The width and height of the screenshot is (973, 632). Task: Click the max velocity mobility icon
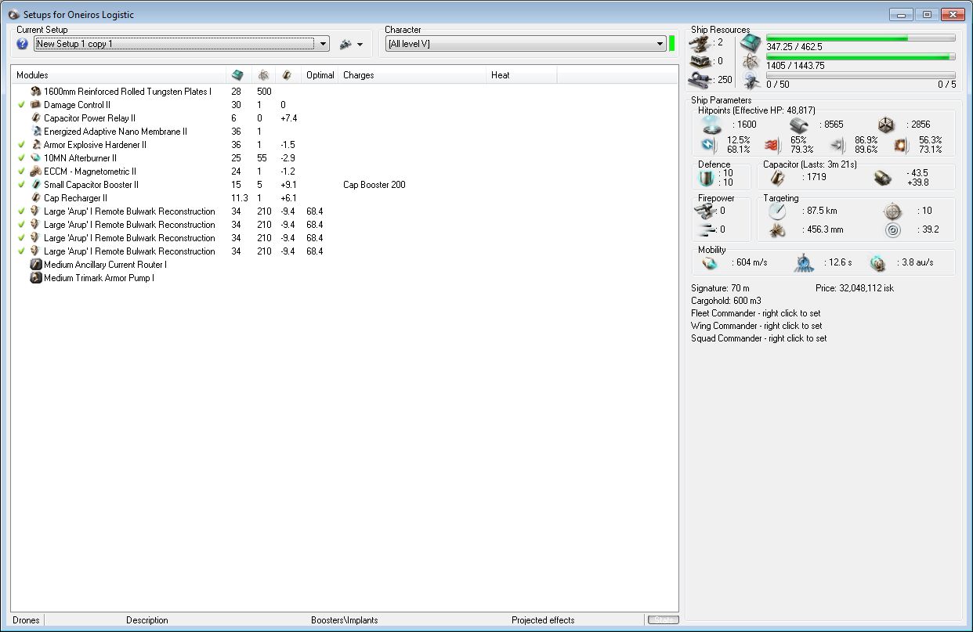(710, 262)
